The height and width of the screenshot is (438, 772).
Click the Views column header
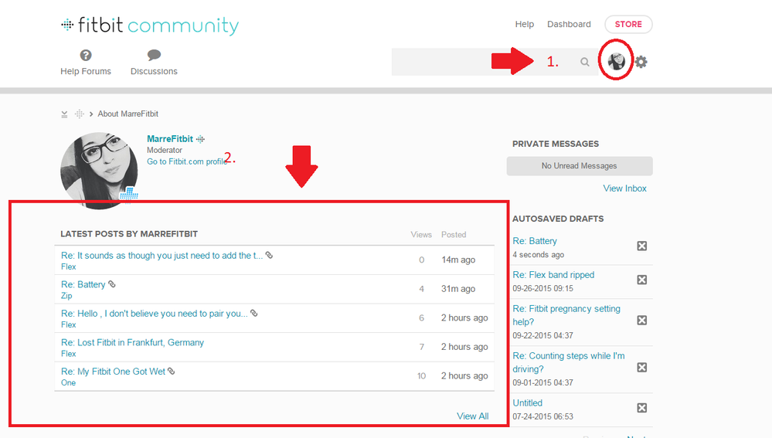pos(421,235)
